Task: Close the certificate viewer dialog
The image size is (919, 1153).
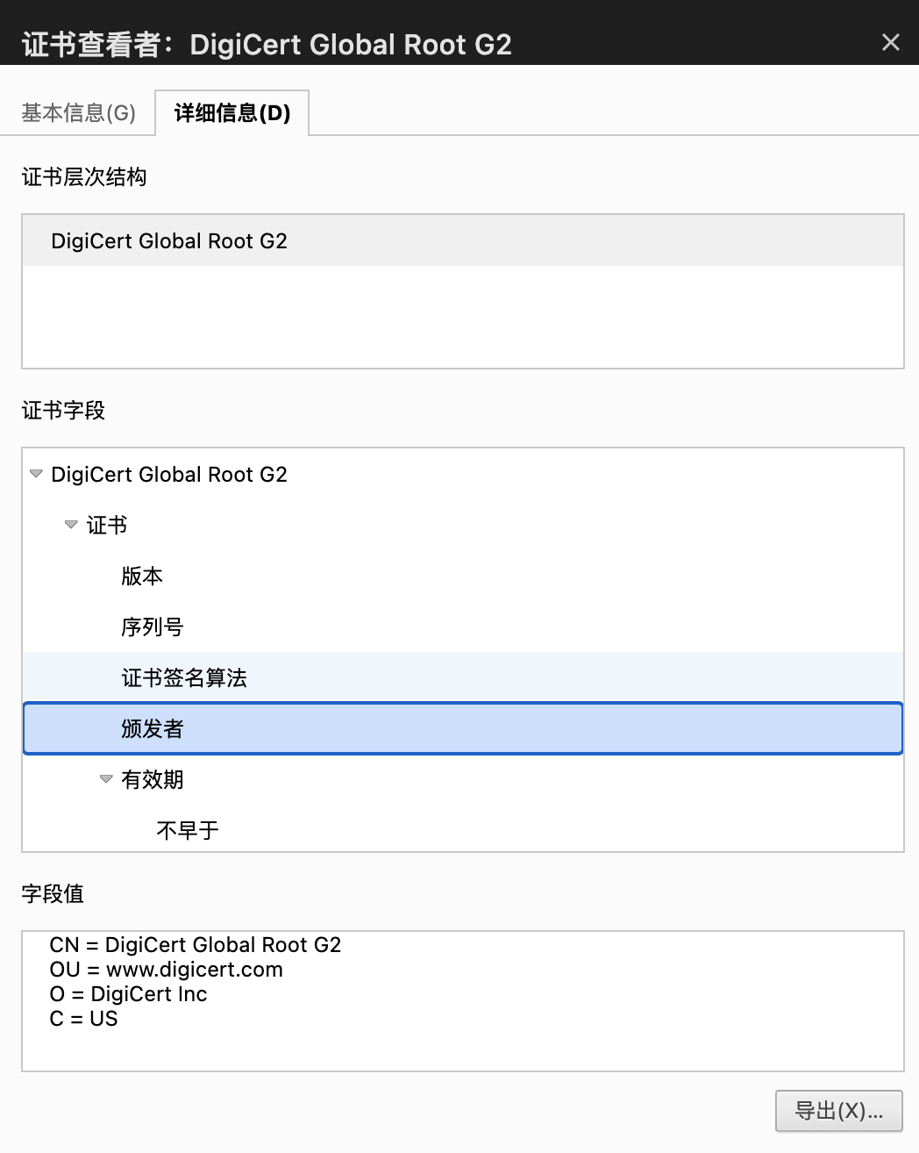Action: point(890,42)
